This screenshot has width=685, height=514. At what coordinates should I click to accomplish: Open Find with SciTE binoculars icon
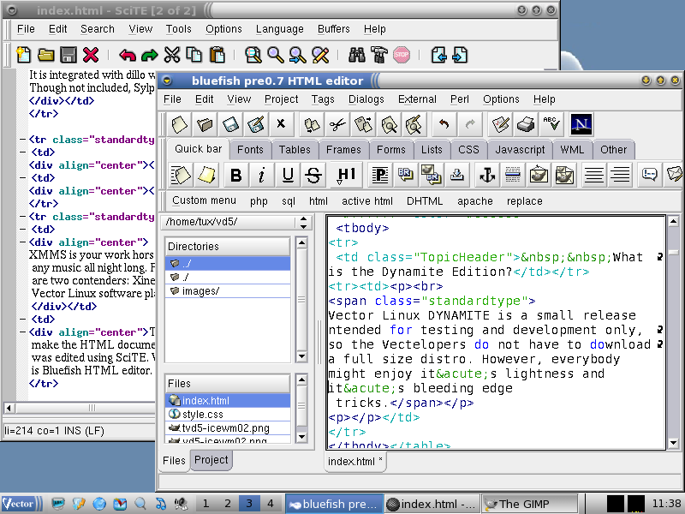pos(357,55)
